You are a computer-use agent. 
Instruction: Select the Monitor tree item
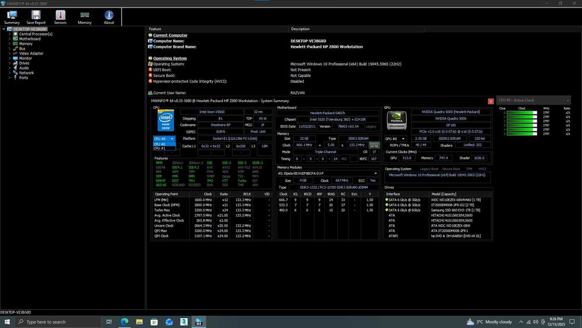[x=25, y=58]
